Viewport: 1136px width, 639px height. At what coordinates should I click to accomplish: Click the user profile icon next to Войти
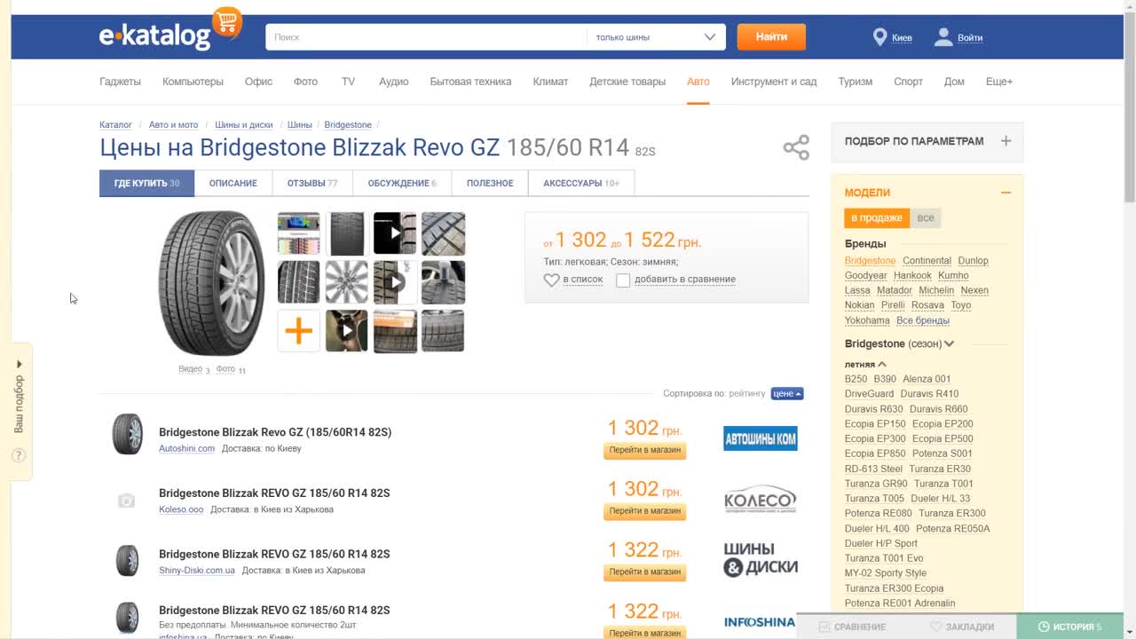(943, 37)
